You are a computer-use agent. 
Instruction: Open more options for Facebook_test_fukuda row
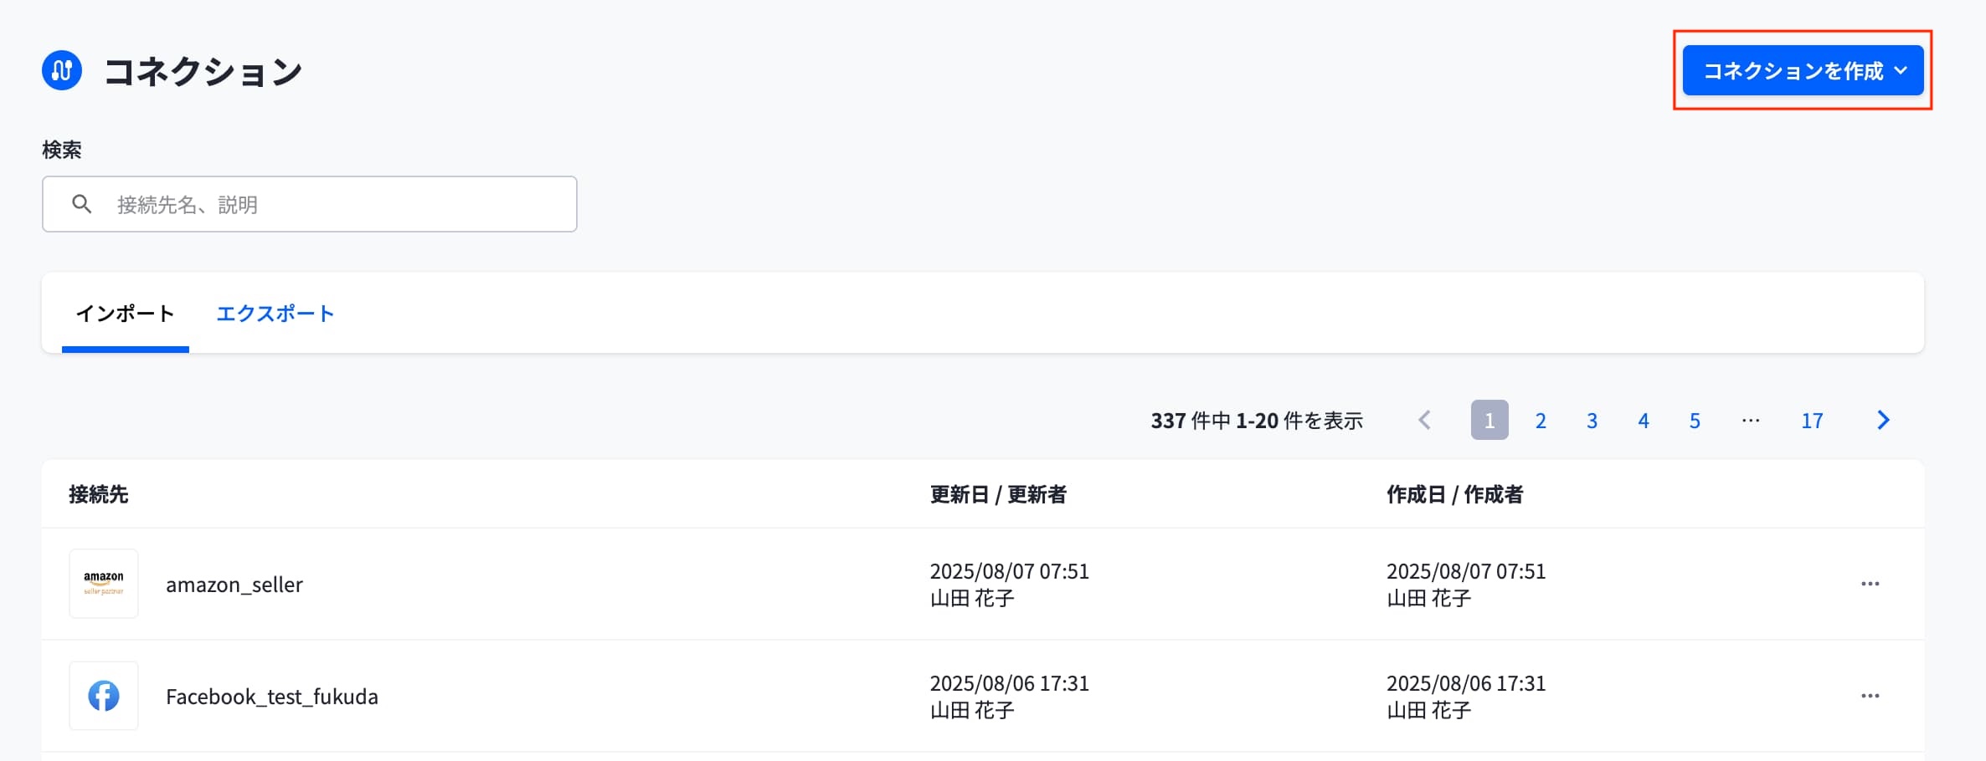point(1870,696)
